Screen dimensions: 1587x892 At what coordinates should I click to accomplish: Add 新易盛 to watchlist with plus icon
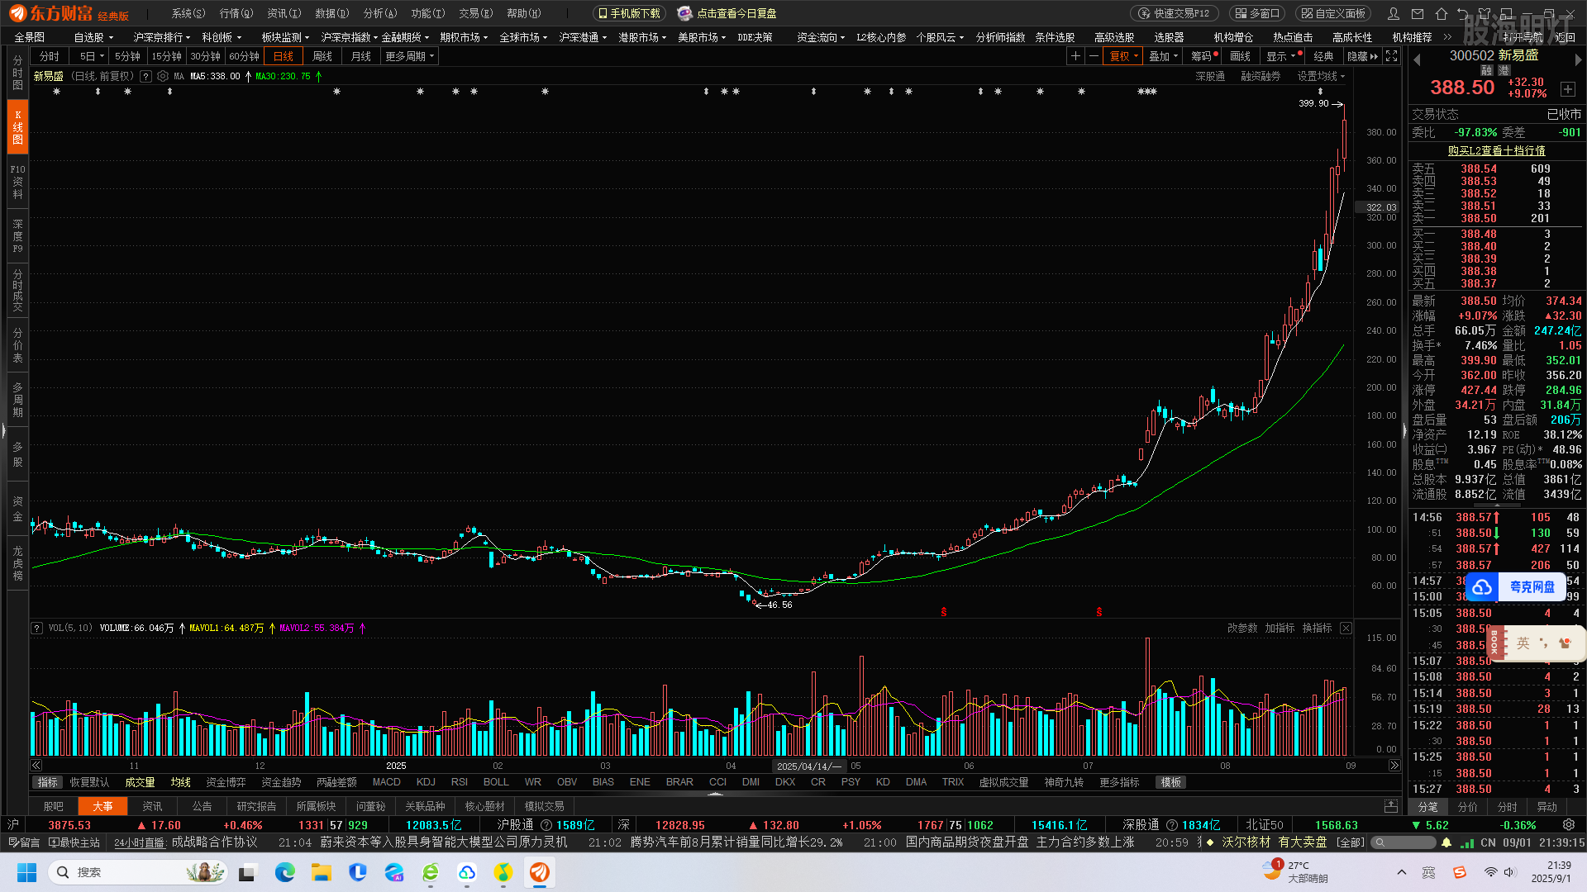click(x=1568, y=88)
